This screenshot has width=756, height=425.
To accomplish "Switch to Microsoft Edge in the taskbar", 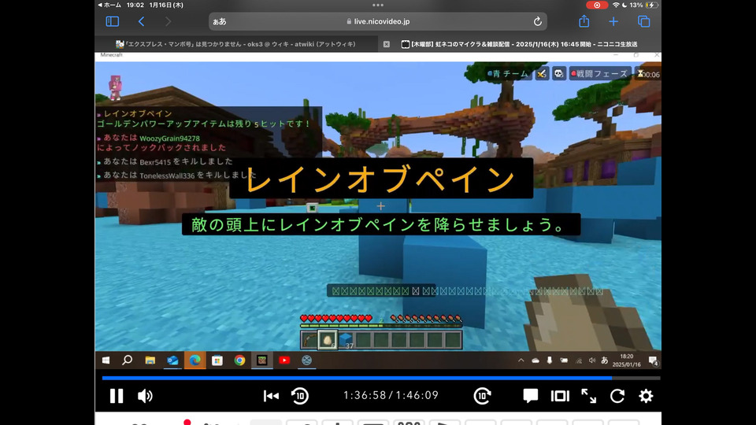I will [x=195, y=360].
